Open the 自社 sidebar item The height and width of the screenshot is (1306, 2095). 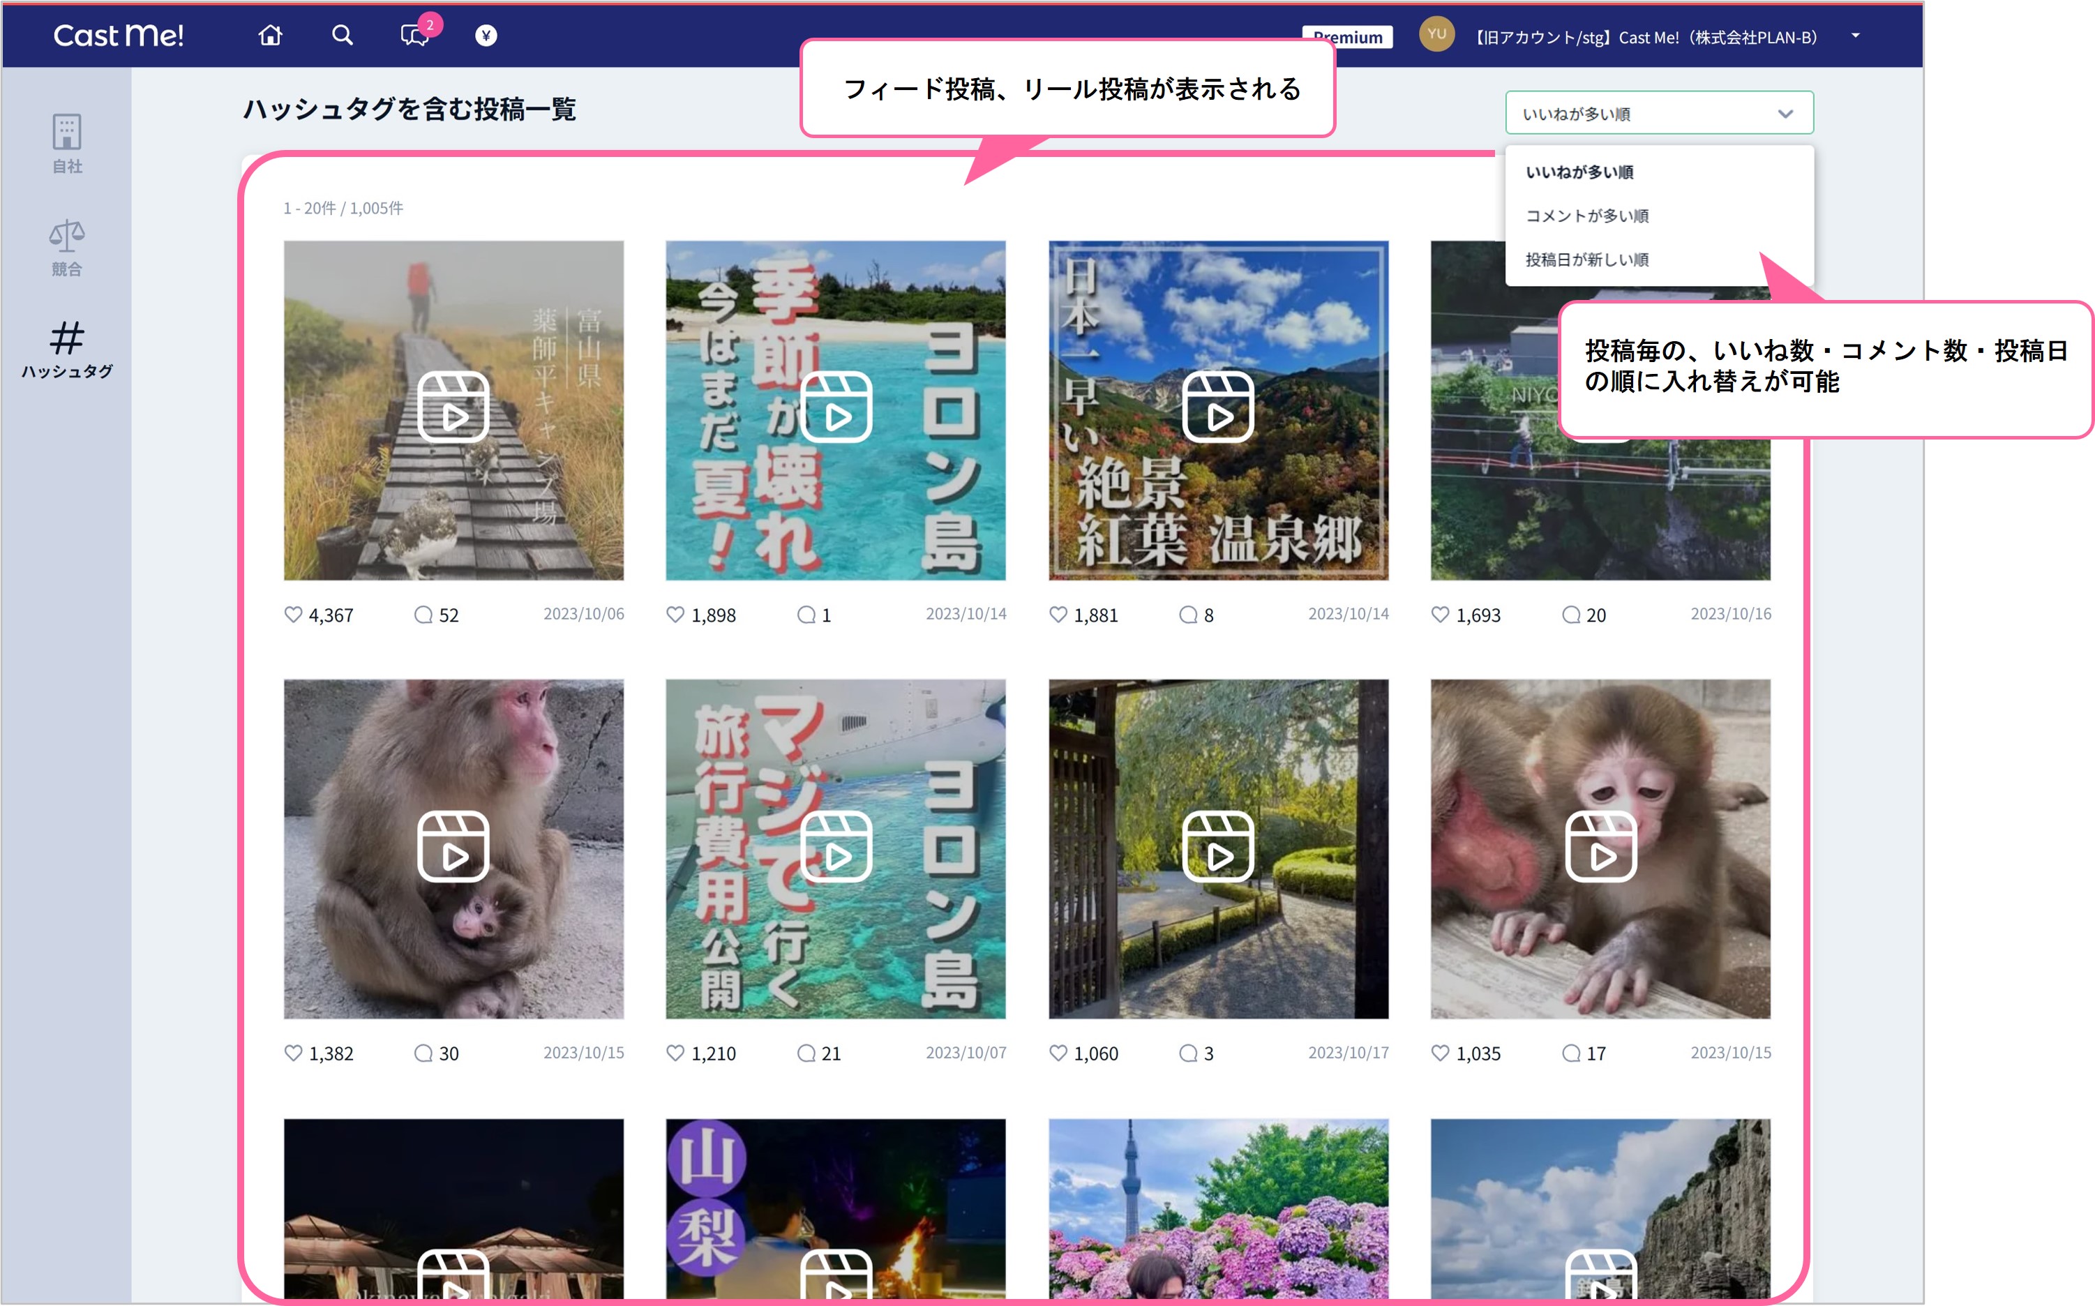[66, 144]
